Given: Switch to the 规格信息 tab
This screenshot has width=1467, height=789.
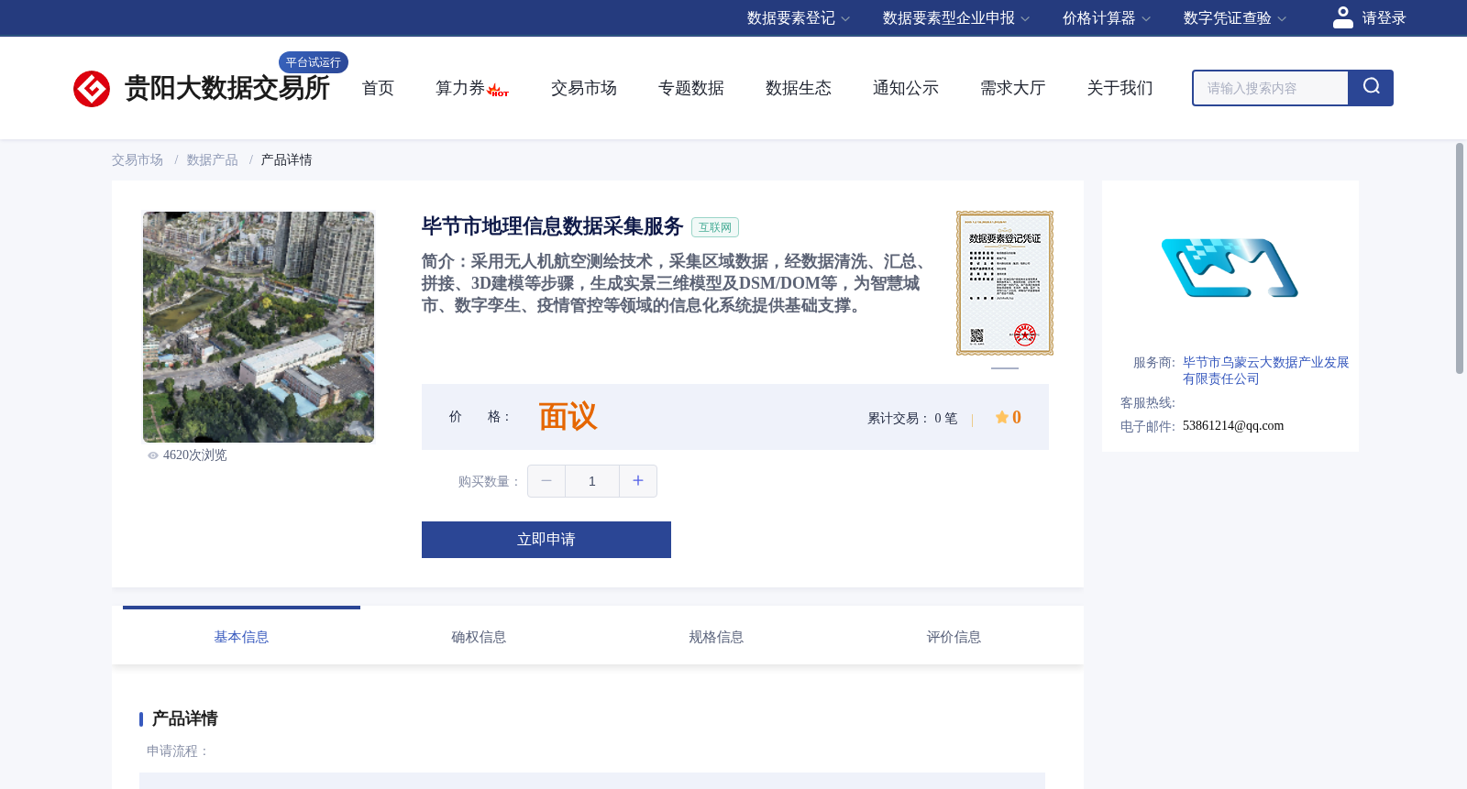Looking at the screenshot, I should tap(716, 637).
